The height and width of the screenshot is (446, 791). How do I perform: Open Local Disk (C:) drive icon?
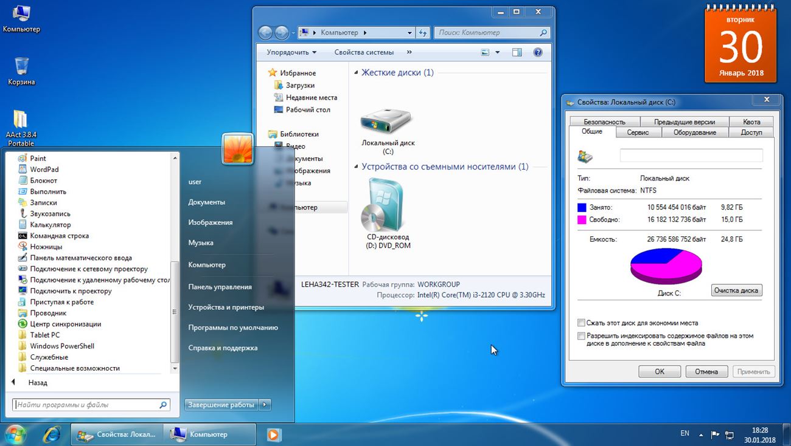387,122
